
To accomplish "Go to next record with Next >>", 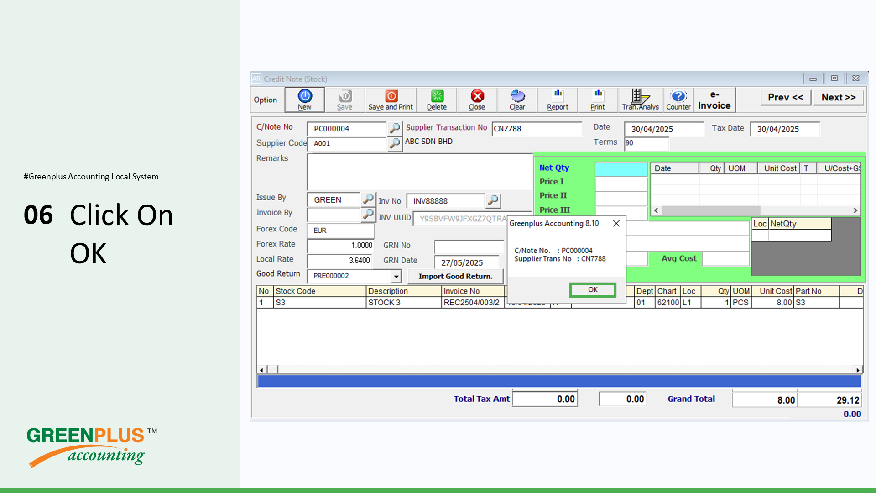I will 838,97.
